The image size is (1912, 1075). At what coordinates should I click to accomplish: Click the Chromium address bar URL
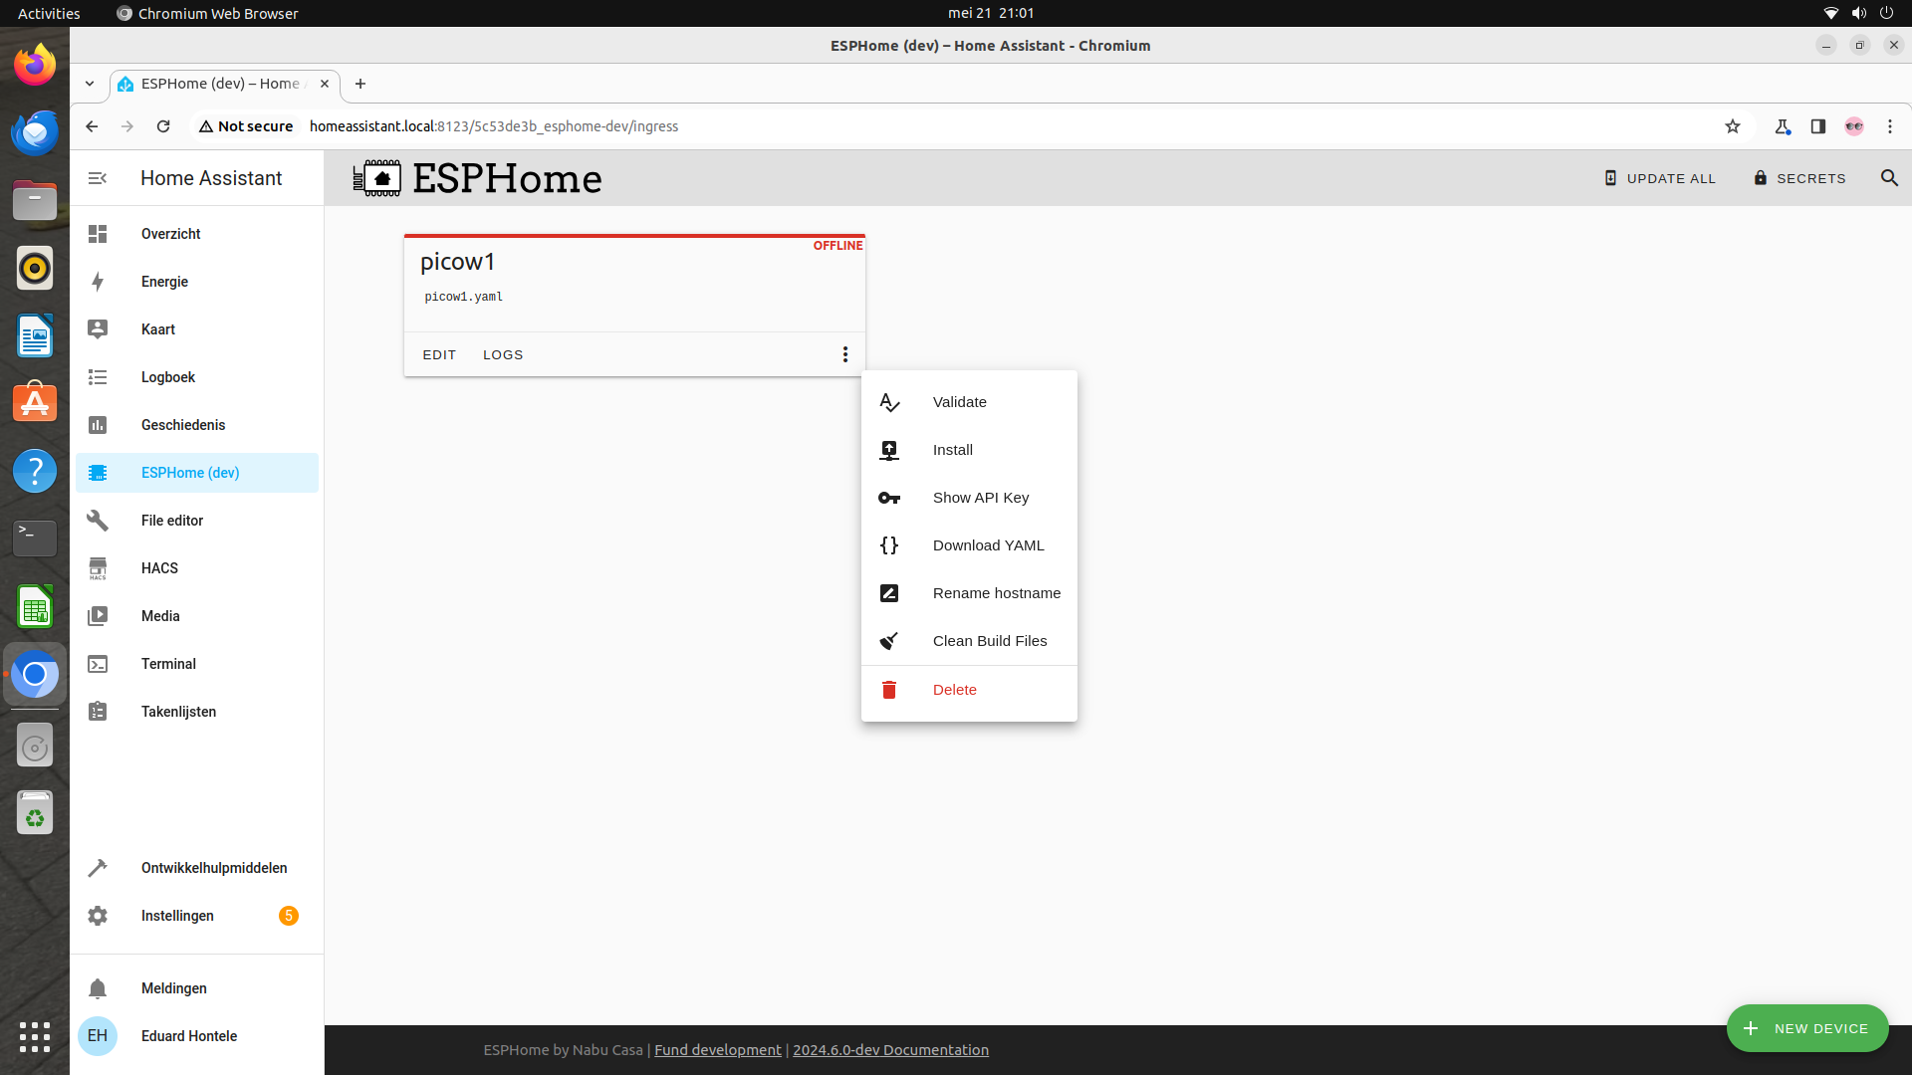[494, 126]
